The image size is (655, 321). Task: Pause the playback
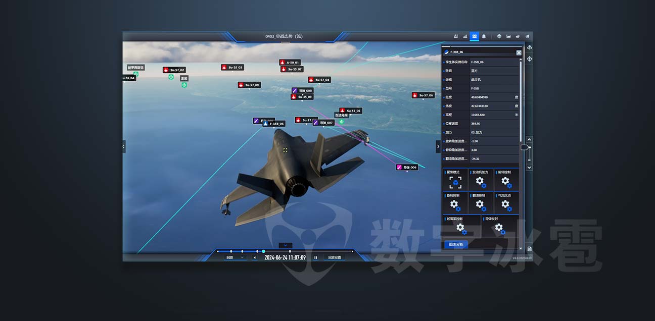316,257
